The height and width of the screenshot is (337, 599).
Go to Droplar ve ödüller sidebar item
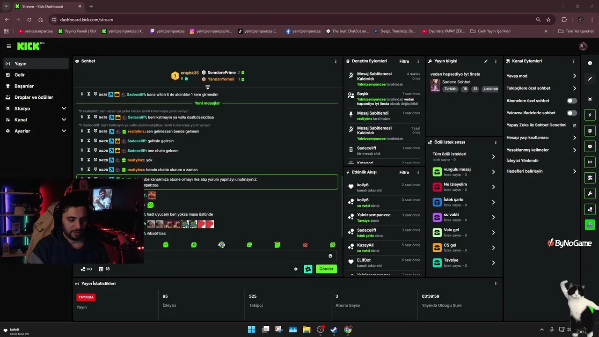coord(37,97)
